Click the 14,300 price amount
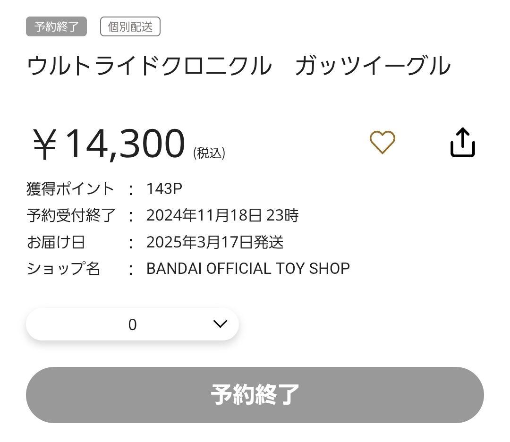The image size is (510, 442). point(125,143)
